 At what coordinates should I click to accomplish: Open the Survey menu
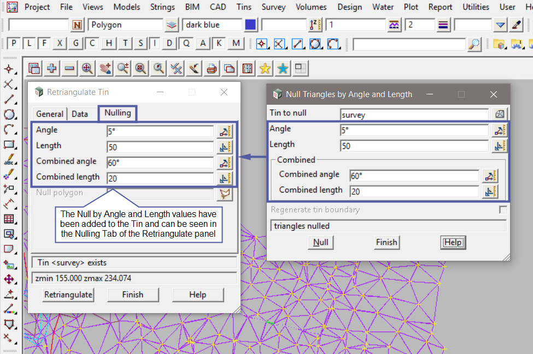pos(273,7)
